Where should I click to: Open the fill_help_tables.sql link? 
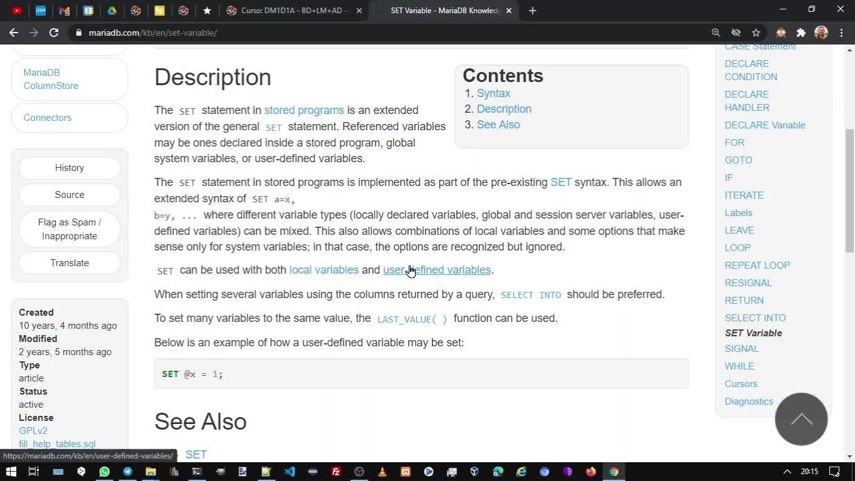[57, 444]
